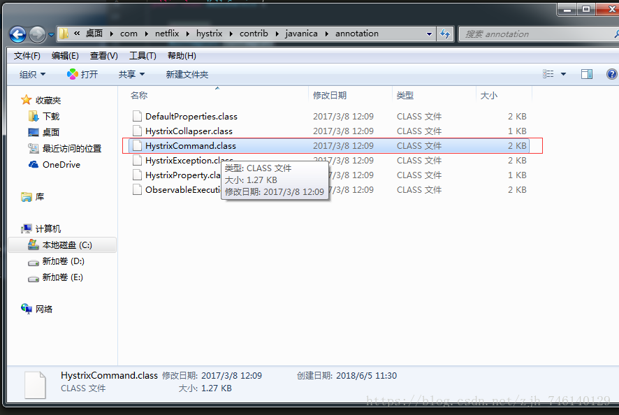
Task: Open the 网络 network item
Action: coord(44,309)
